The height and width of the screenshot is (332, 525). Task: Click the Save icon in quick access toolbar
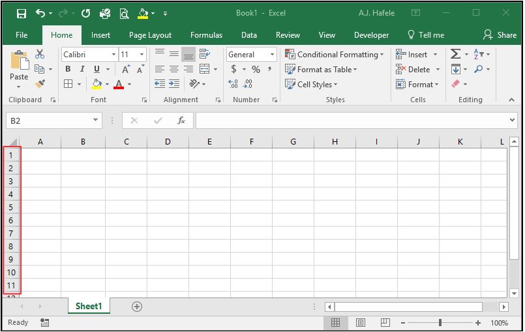point(22,14)
